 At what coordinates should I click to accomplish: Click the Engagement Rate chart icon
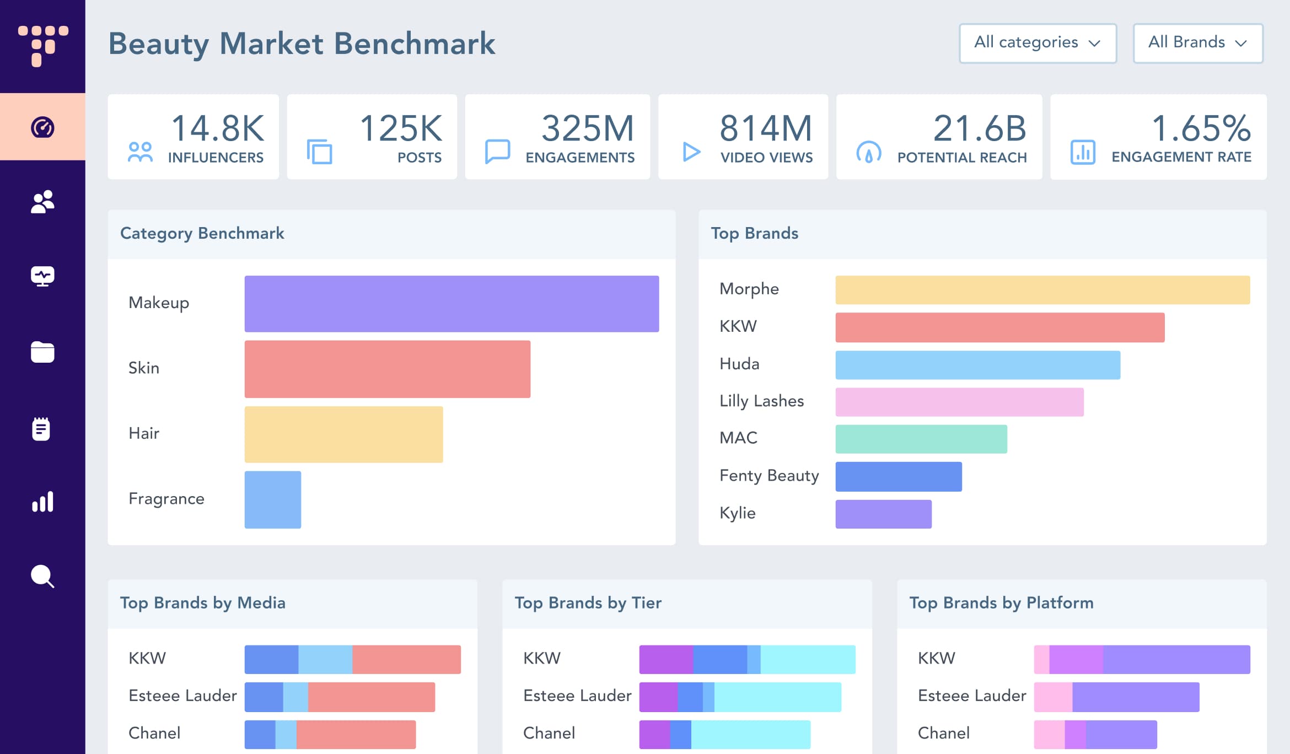(x=1083, y=152)
